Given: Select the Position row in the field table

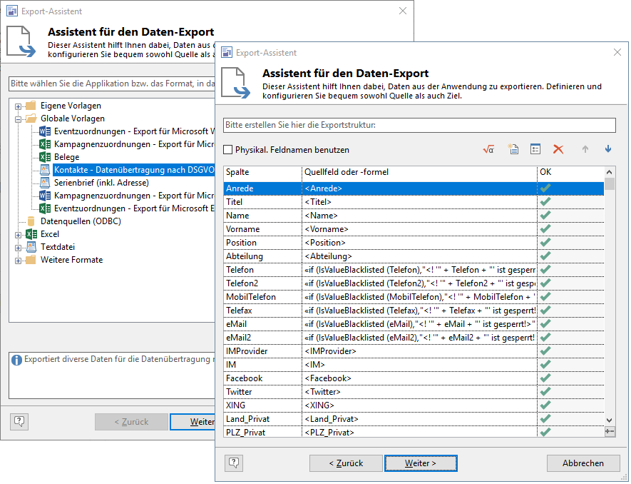Looking at the screenshot, I should pyautogui.click(x=262, y=243).
